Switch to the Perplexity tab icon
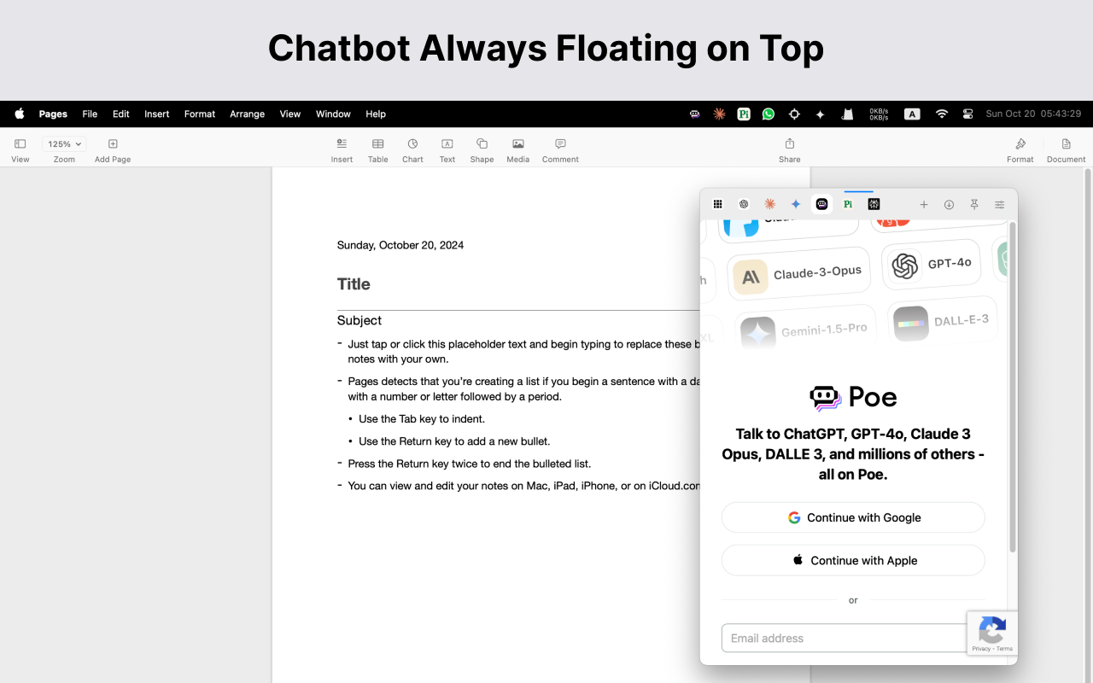This screenshot has width=1093, height=683. click(874, 204)
